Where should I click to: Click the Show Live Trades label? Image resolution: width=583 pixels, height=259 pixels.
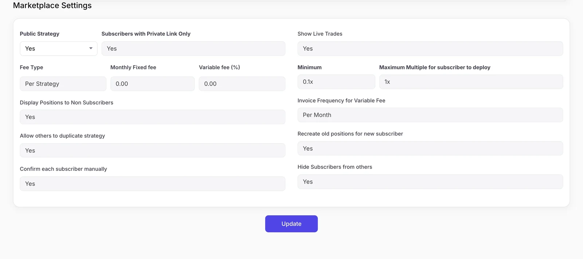click(x=320, y=34)
